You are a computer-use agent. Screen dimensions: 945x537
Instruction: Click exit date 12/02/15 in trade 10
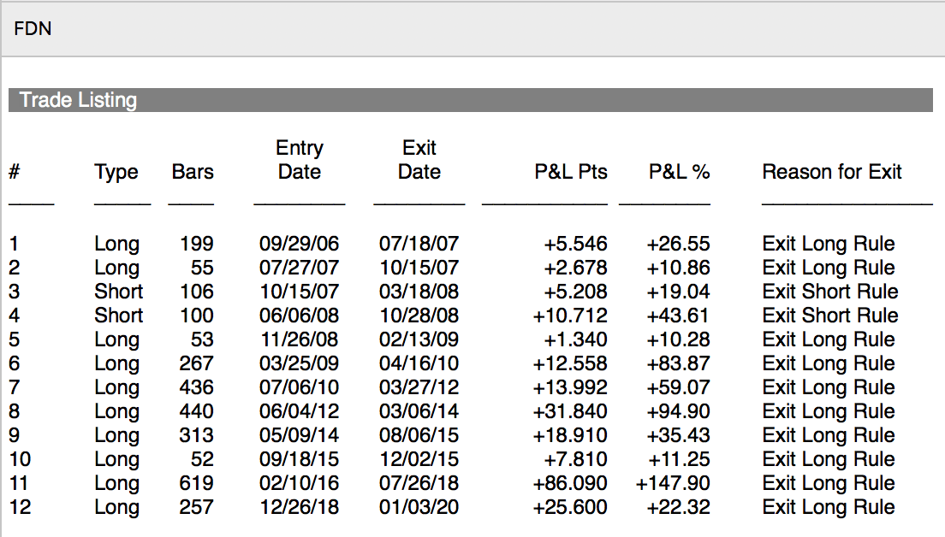coord(419,459)
